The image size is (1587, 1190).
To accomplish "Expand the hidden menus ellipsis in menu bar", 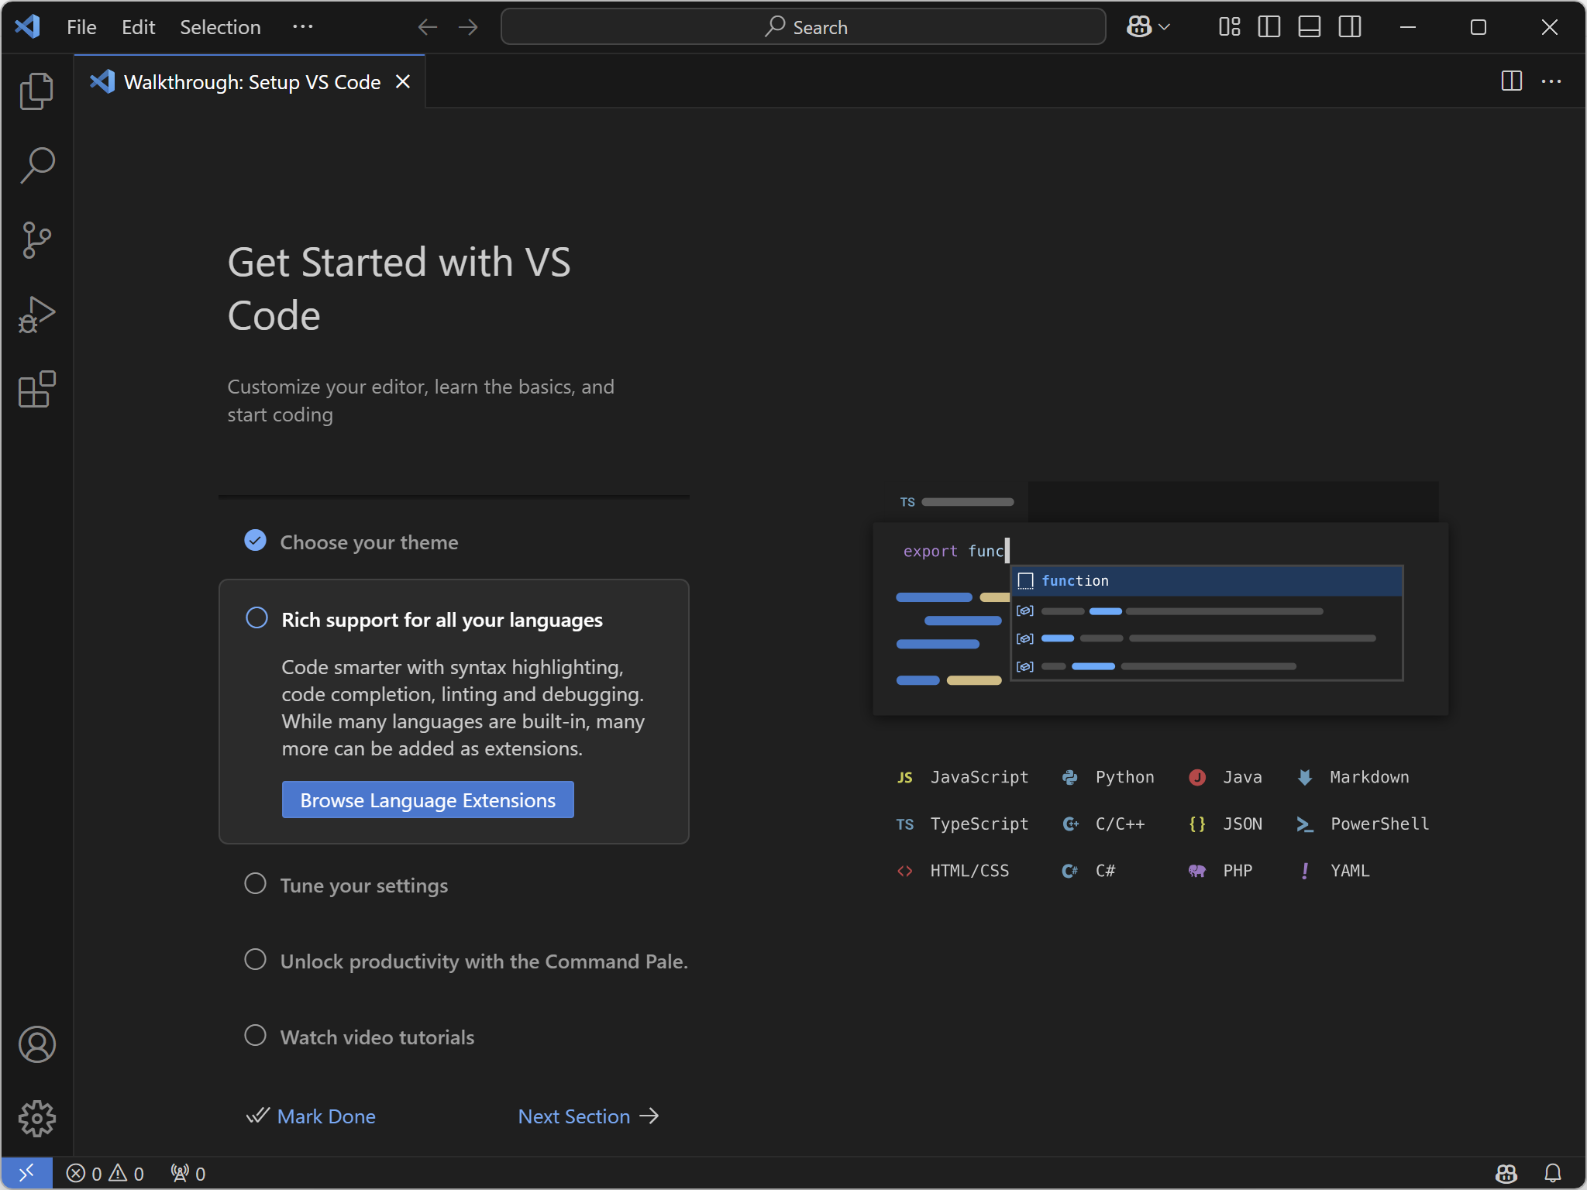I will (x=302, y=27).
